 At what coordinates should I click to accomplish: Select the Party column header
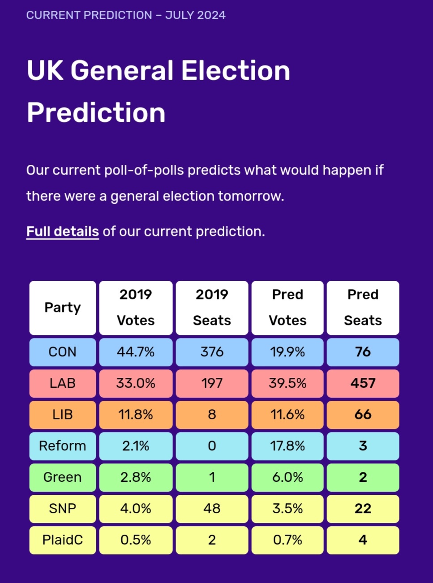[63, 308]
